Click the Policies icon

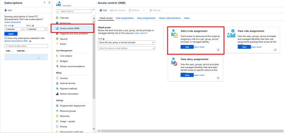(57, 126)
